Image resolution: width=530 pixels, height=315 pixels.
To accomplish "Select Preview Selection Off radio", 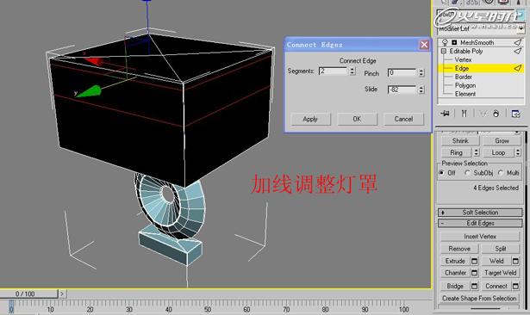I will click(441, 172).
